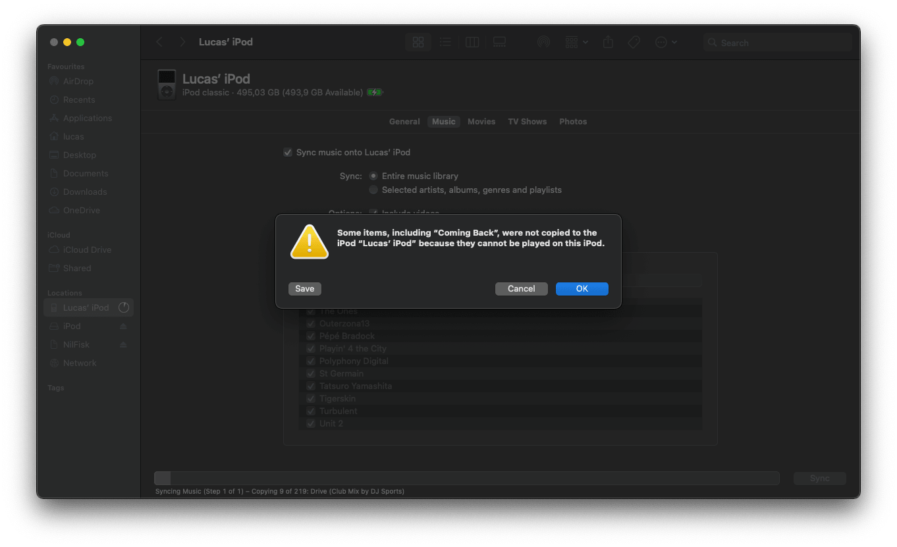Viewport: 897px width, 547px height.
Task: Open Desktop in the sidebar
Action: point(88,155)
